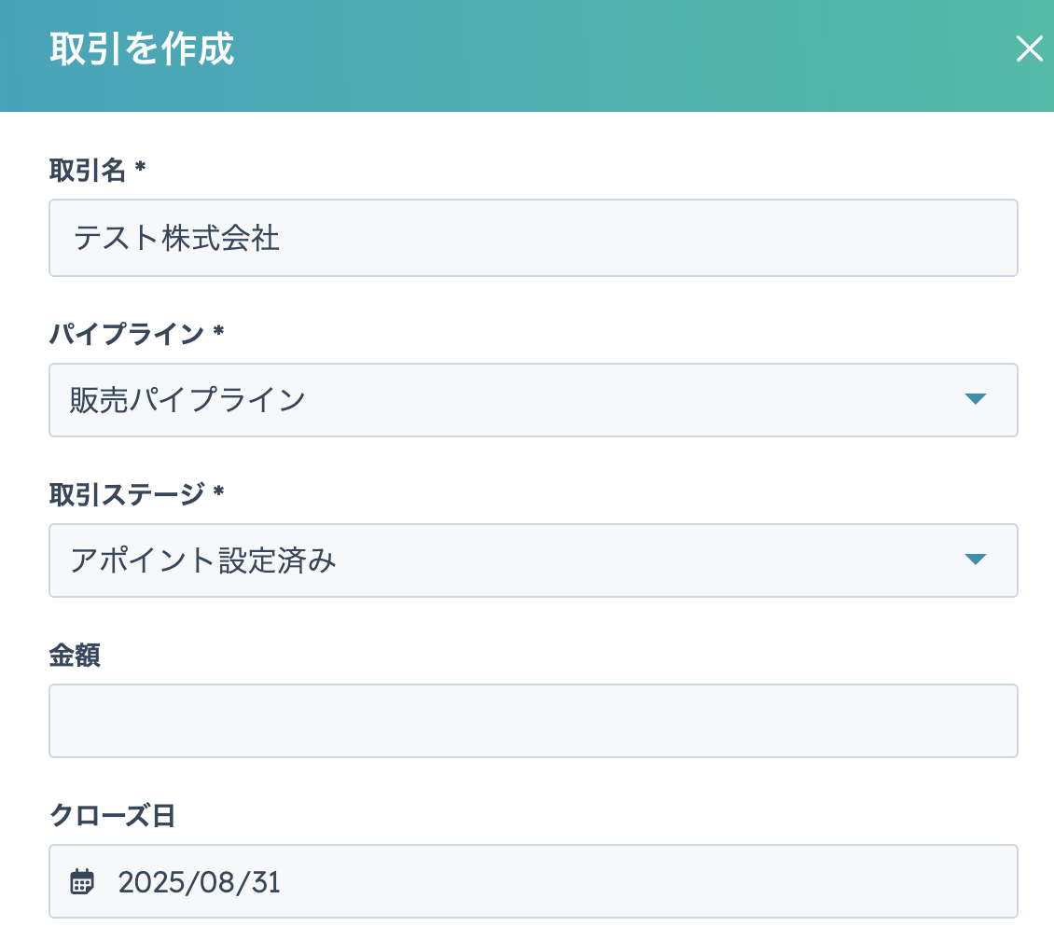Click the クローズ日 field label
The height and width of the screenshot is (940, 1054).
pyautogui.click(x=112, y=816)
